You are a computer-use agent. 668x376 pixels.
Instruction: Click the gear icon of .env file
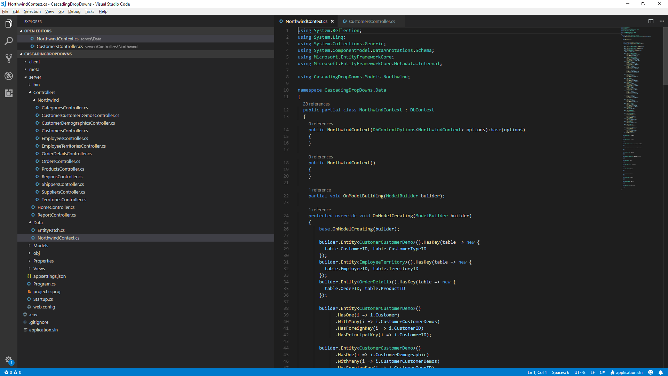[25, 315]
